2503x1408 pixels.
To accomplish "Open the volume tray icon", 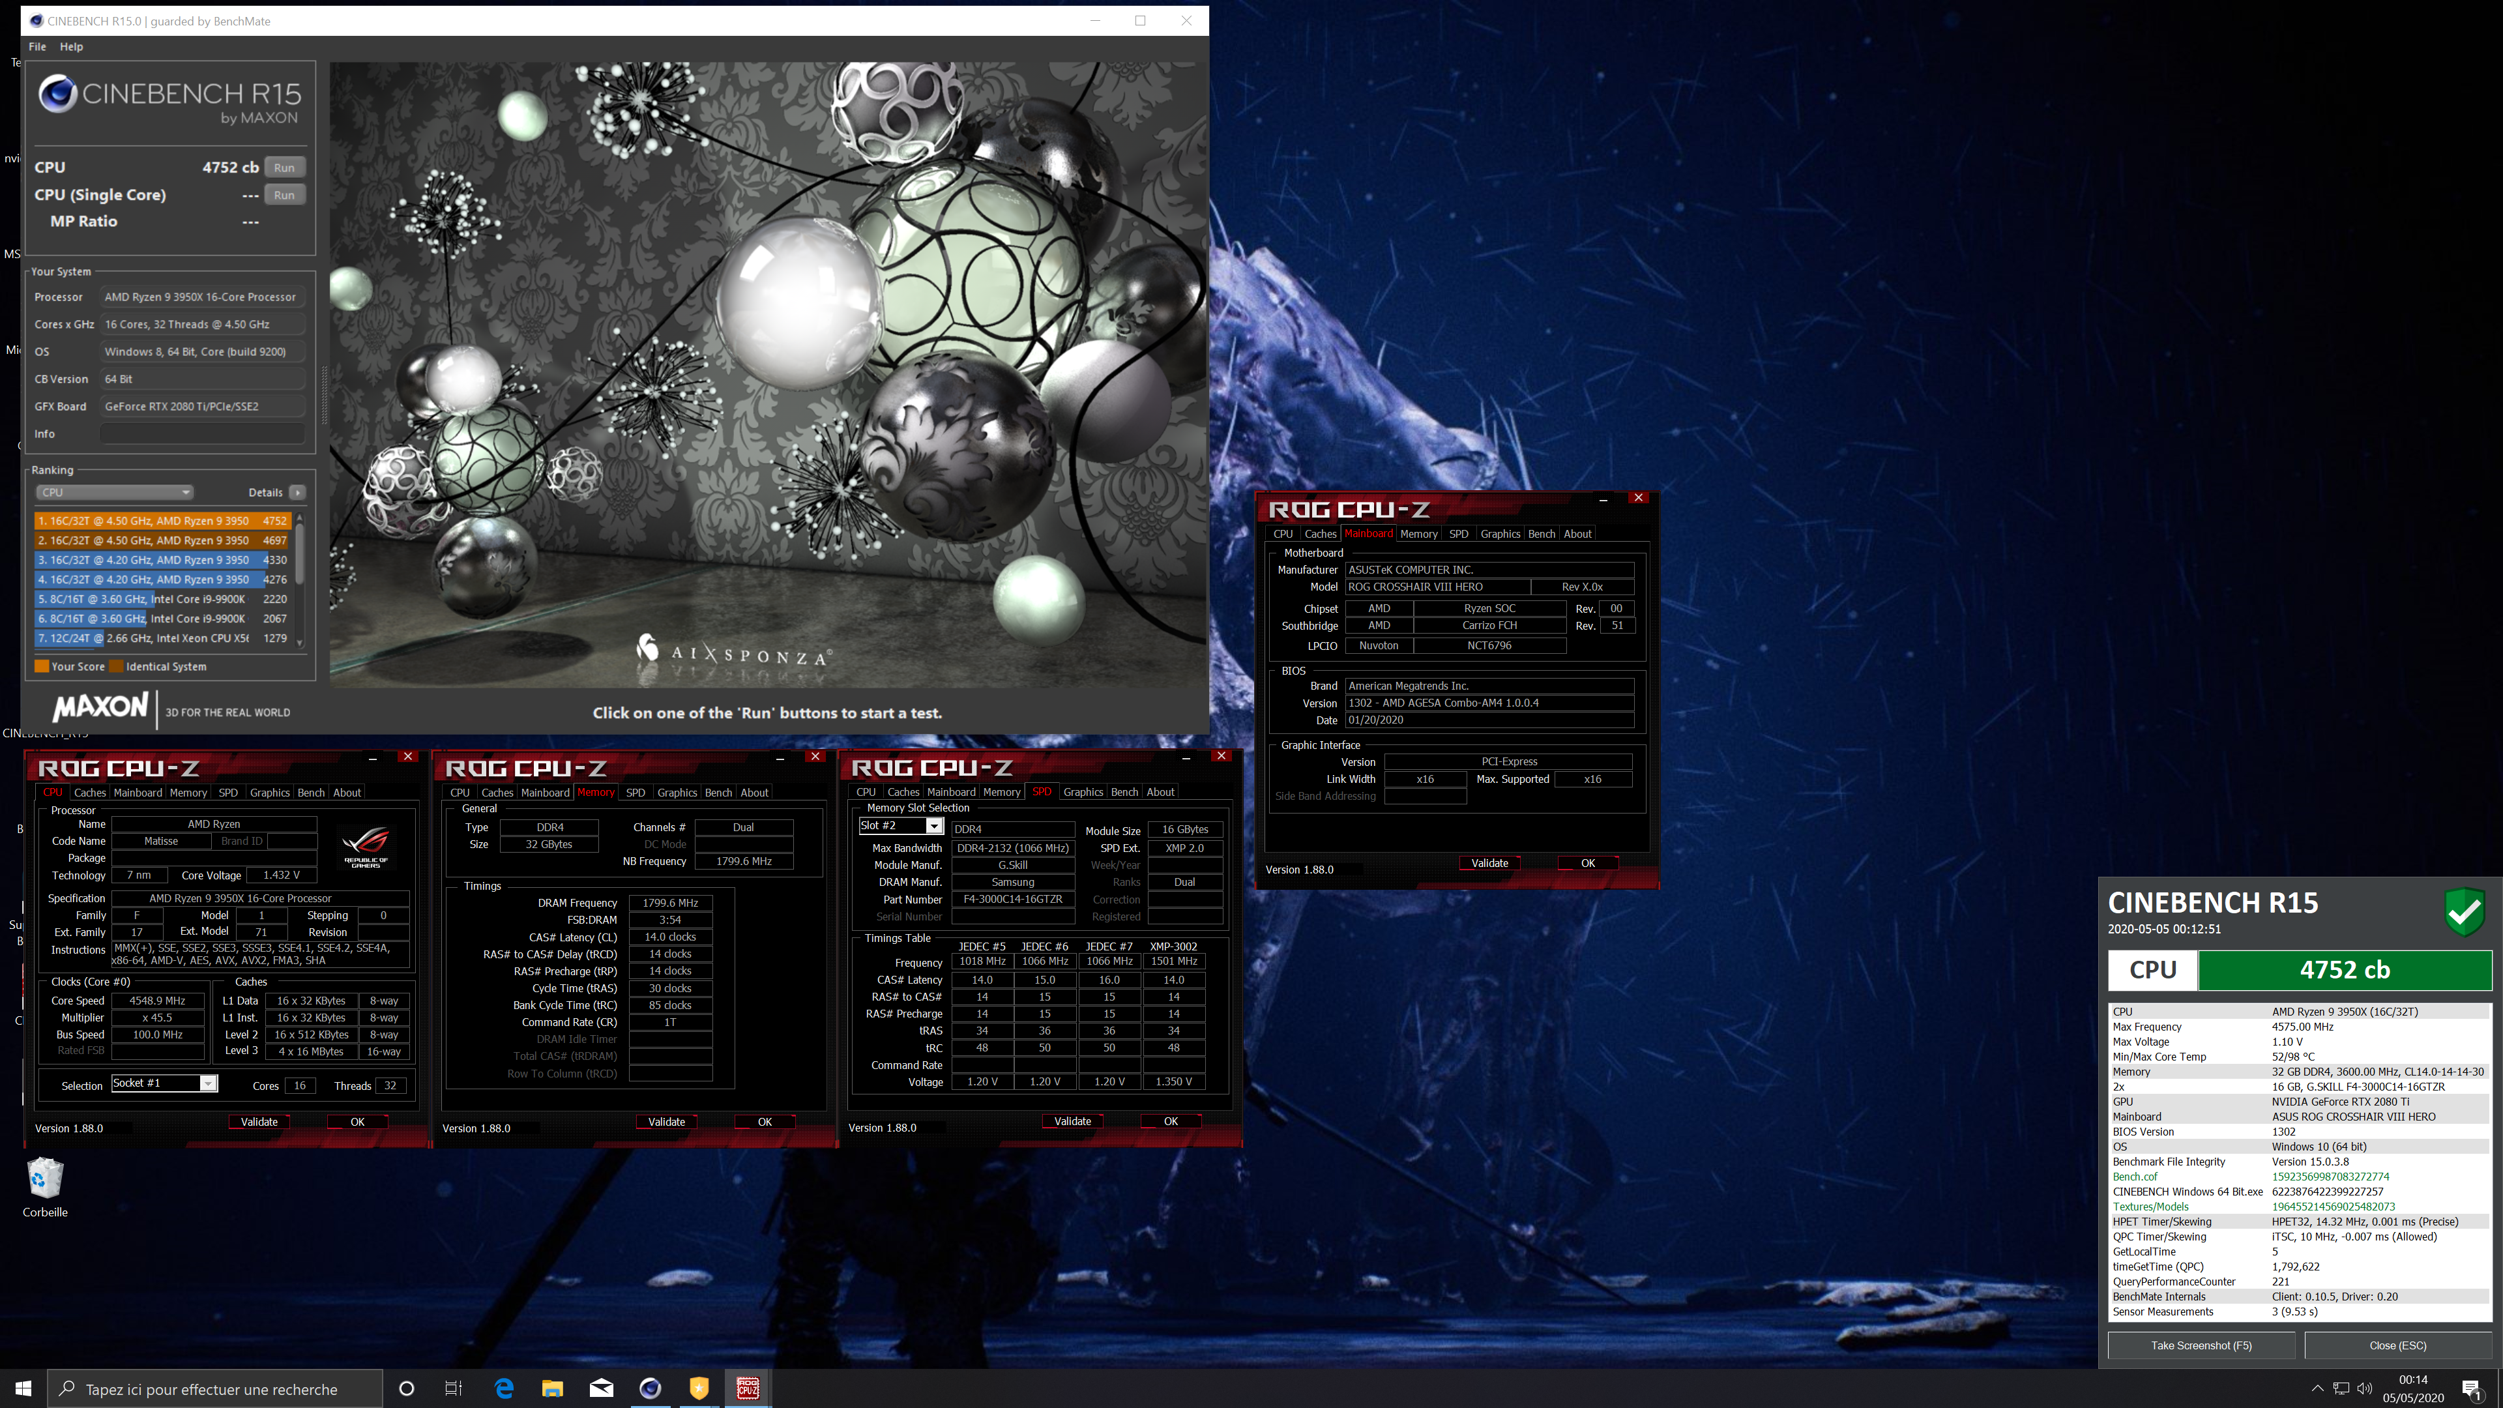I will [x=2364, y=1388].
